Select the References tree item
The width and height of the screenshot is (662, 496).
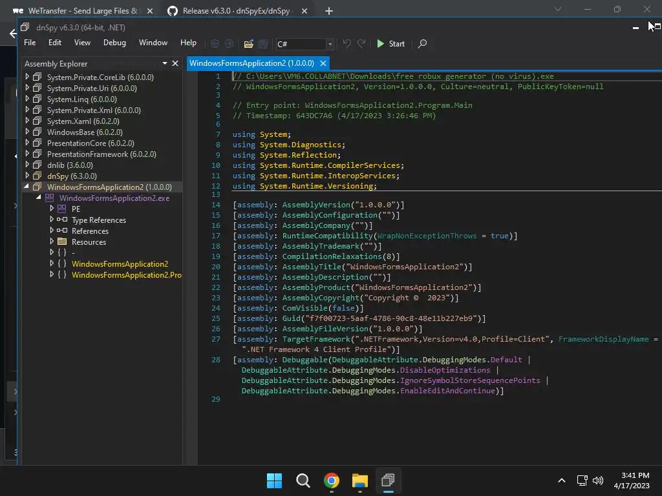click(x=90, y=231)
